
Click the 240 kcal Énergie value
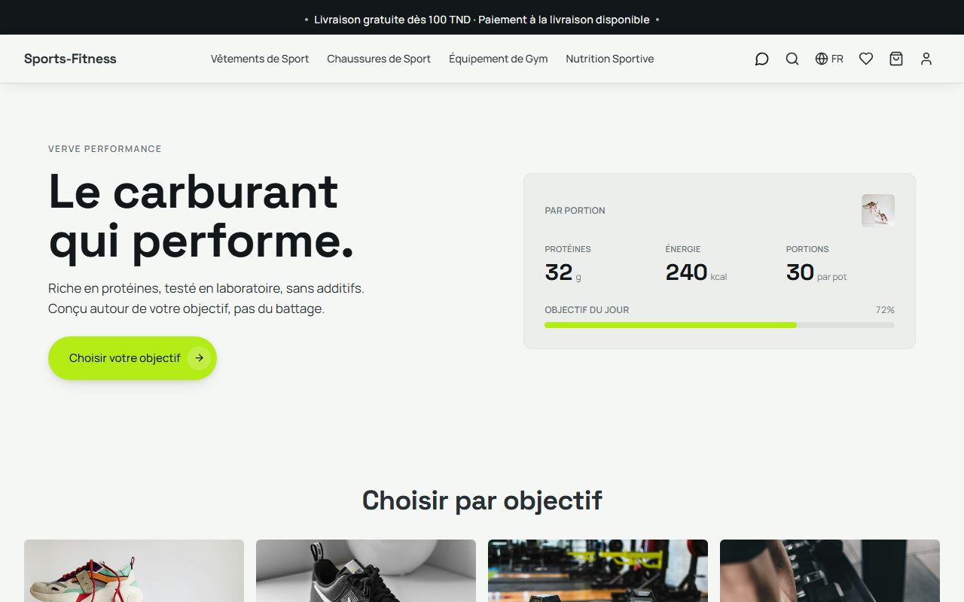tap(696, 272)
